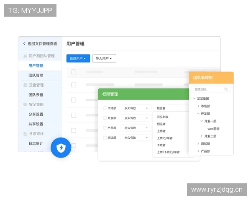Click the 新建用户 button

(x=78, y=58)
